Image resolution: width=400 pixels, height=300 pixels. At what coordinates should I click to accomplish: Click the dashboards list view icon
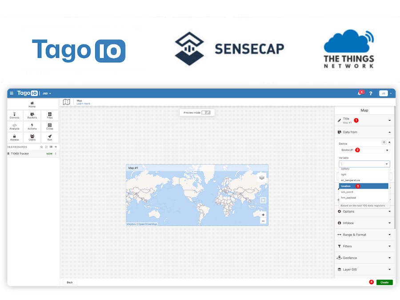tap(51, 147)
